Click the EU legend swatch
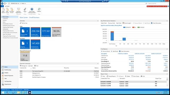 point(133,27)
